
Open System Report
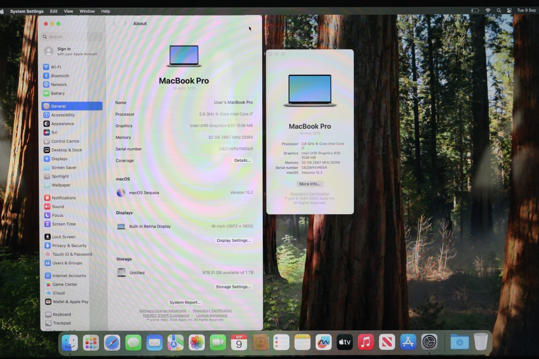tap(185, 302)
